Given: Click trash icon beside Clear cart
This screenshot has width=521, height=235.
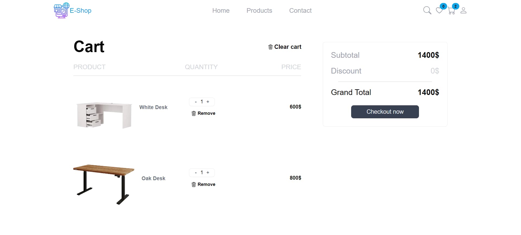Looking at the screenshot, I should tap(270, 47).
